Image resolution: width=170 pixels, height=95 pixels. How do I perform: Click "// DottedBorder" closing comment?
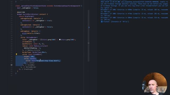tap(30, 67)
